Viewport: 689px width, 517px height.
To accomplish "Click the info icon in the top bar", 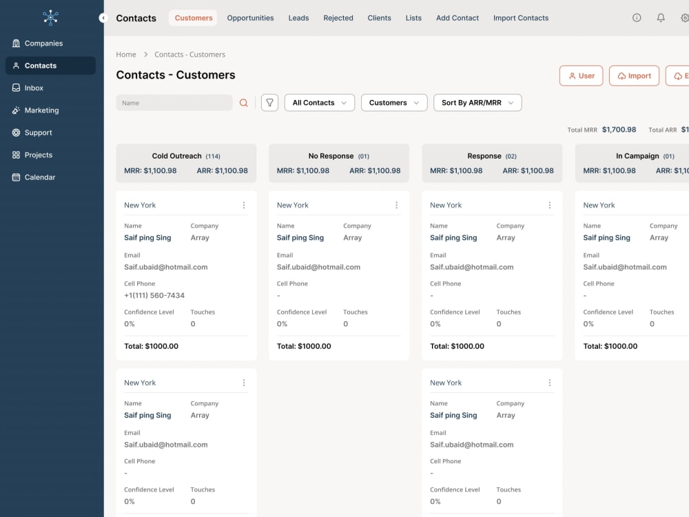I will click(637, 18).
